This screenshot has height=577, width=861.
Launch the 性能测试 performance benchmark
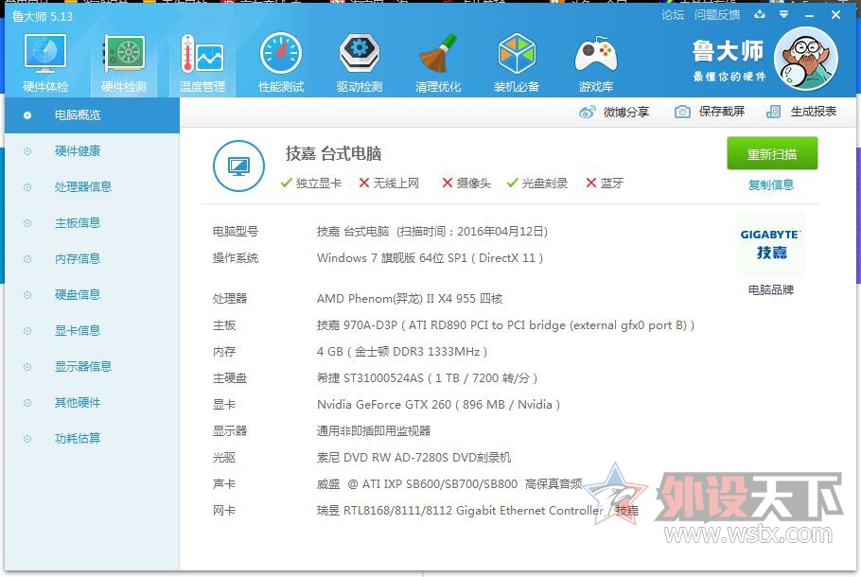coord(281,62)
